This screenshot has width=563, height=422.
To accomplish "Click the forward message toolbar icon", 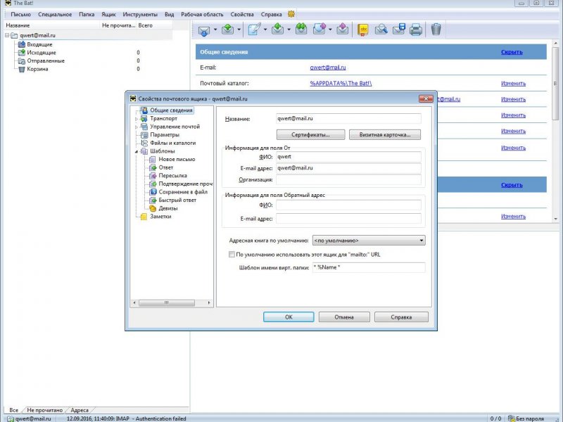I will (320, 29).
